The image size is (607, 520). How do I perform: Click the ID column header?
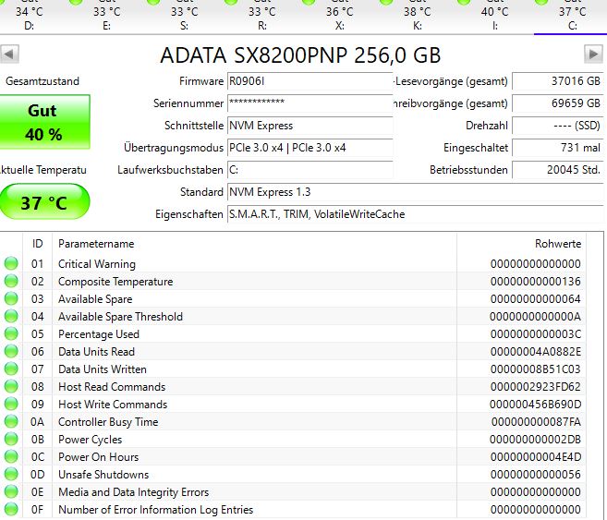(38, 244)
